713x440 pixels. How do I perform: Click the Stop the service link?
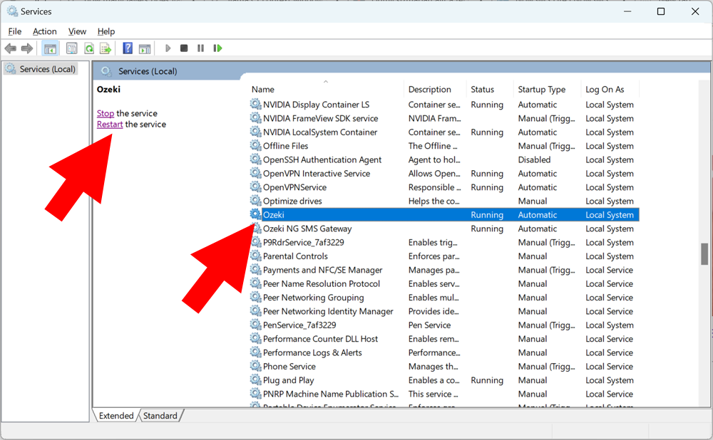(x=105, y=113)
